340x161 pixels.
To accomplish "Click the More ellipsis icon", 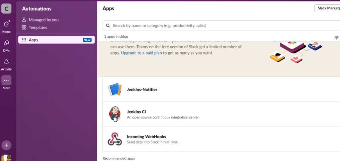I will (x=6, y=80).
